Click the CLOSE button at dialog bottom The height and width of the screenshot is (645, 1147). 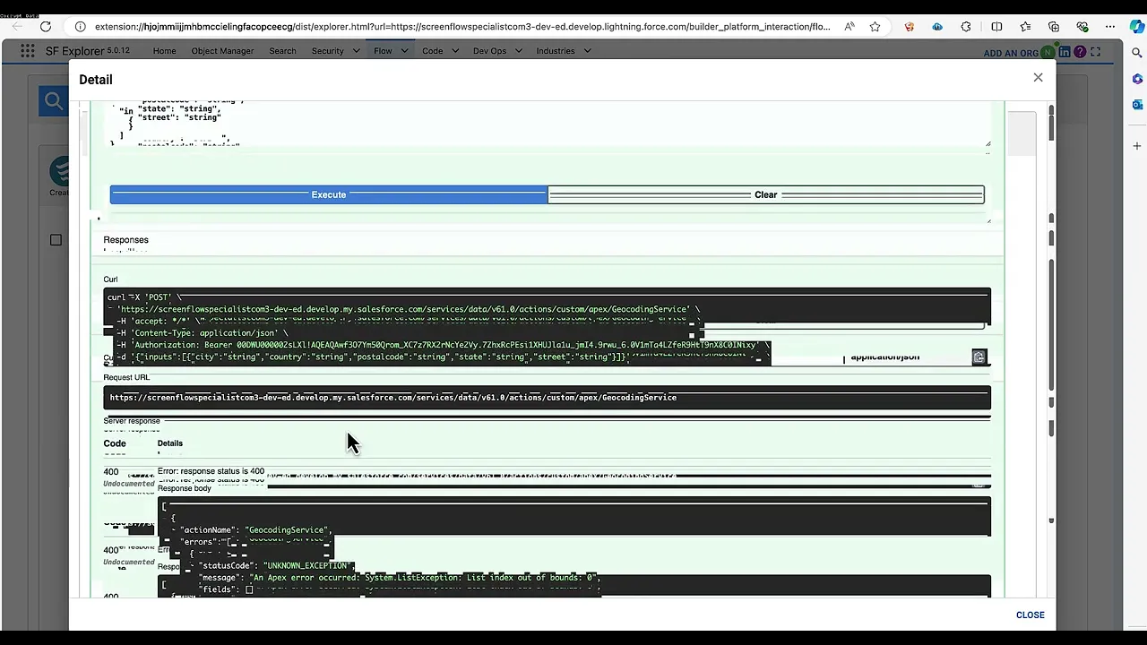[1030, 615]
